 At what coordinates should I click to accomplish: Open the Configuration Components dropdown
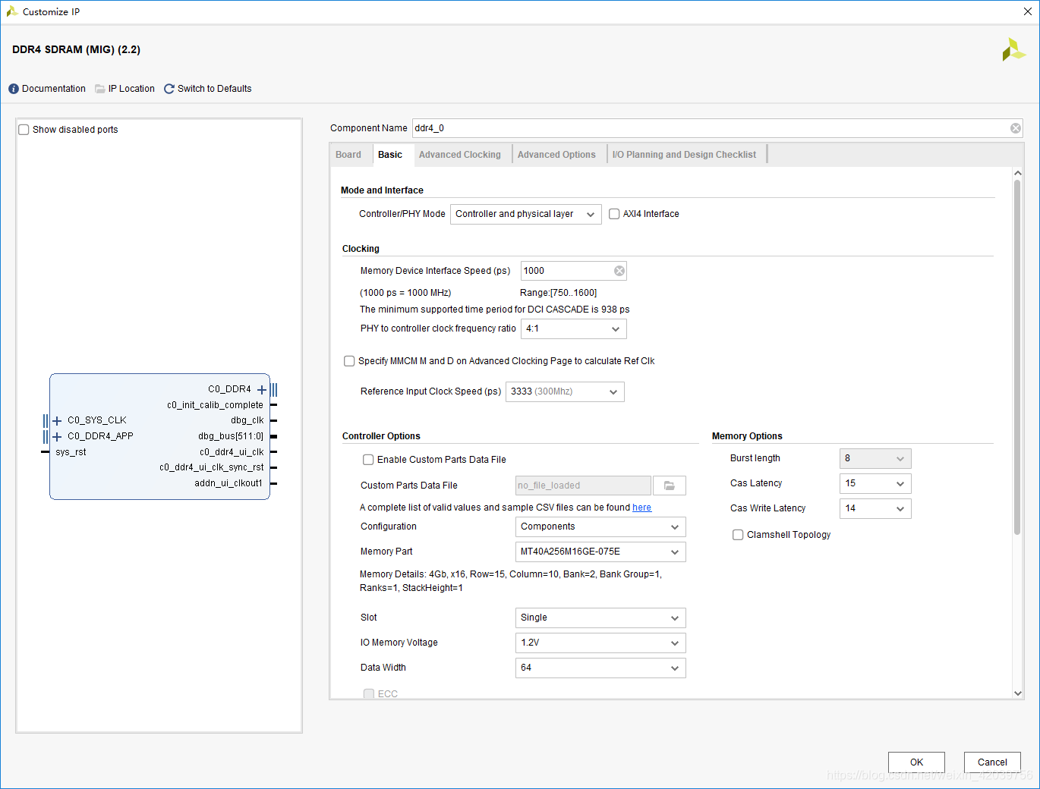[x=600, y=527]
